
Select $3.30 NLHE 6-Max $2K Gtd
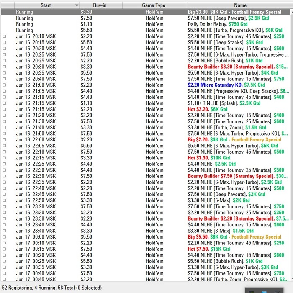pos(146,200)
